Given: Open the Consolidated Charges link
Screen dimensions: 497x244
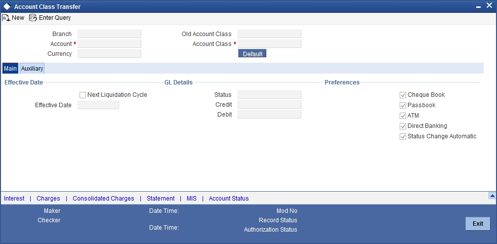Looking at the screenshot, I should 103,199.
